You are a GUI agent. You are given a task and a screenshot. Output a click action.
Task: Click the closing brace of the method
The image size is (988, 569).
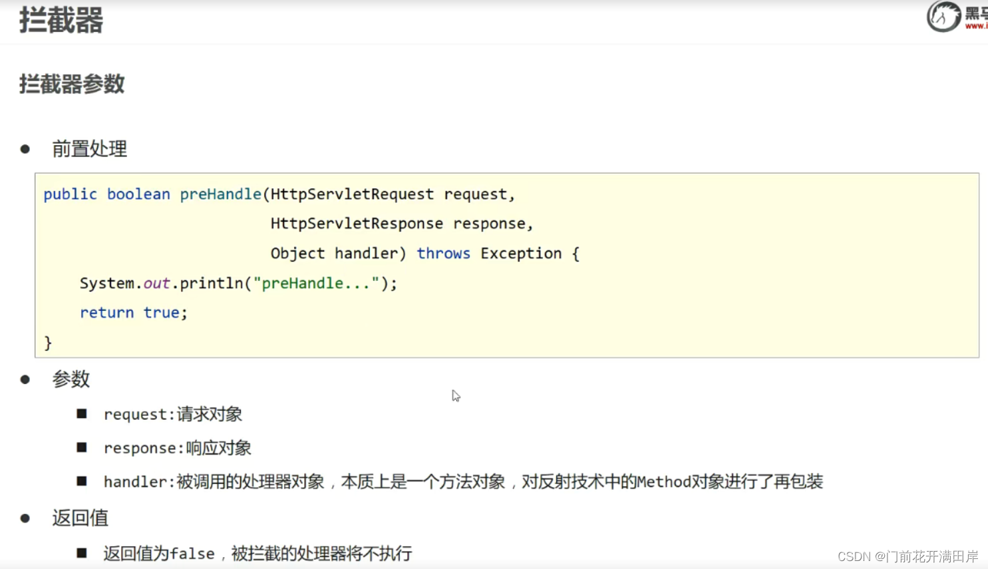point(48,343)
